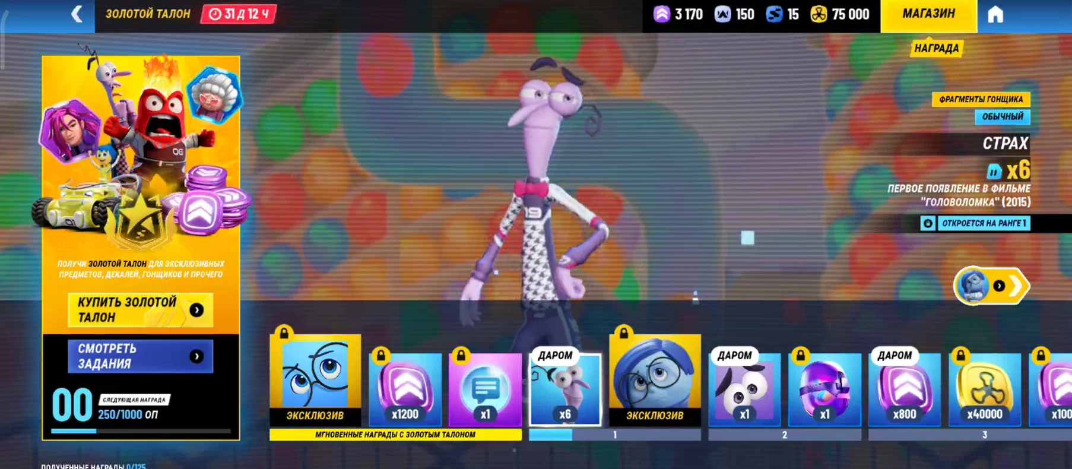The image size is (1072, 469).
Task: Open the Магазин shop tab
Action: pyautogui.click(x=928, y=15)
